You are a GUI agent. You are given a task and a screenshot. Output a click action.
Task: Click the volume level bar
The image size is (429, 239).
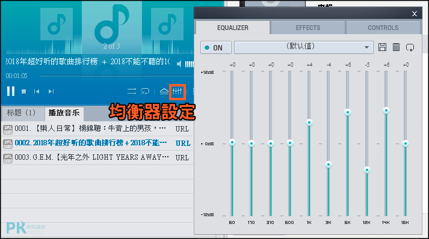pyautogui.click(x=190, y=64)
